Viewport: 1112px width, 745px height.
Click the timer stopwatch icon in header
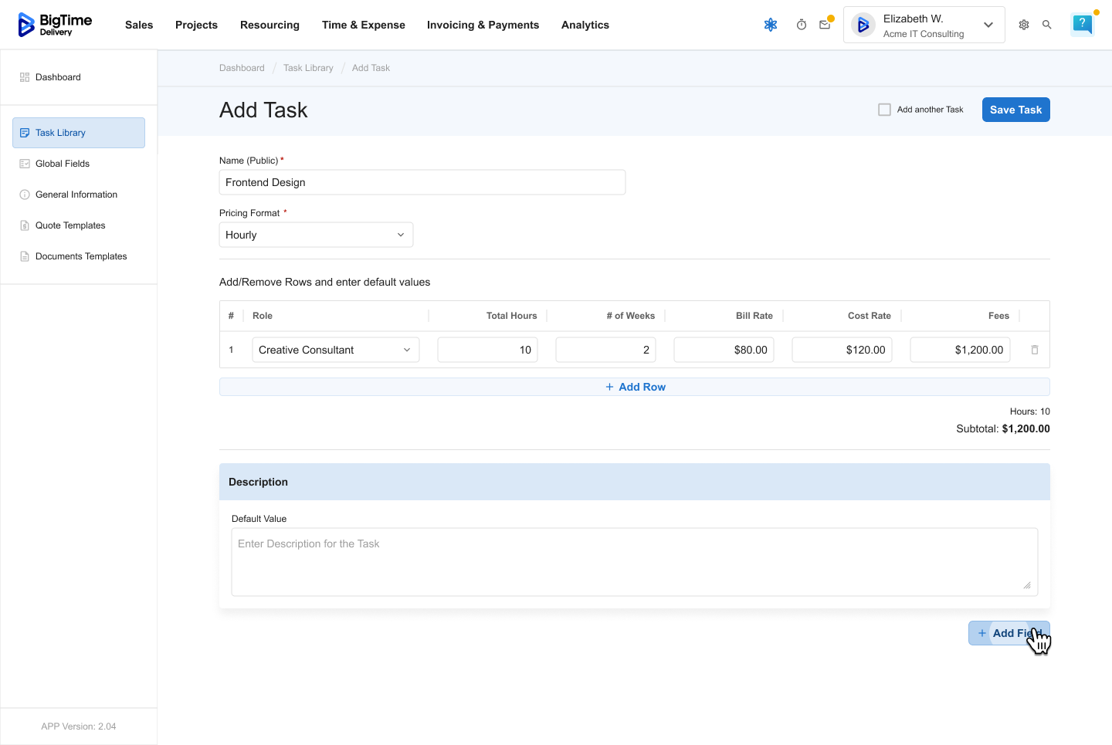point(802,25)
